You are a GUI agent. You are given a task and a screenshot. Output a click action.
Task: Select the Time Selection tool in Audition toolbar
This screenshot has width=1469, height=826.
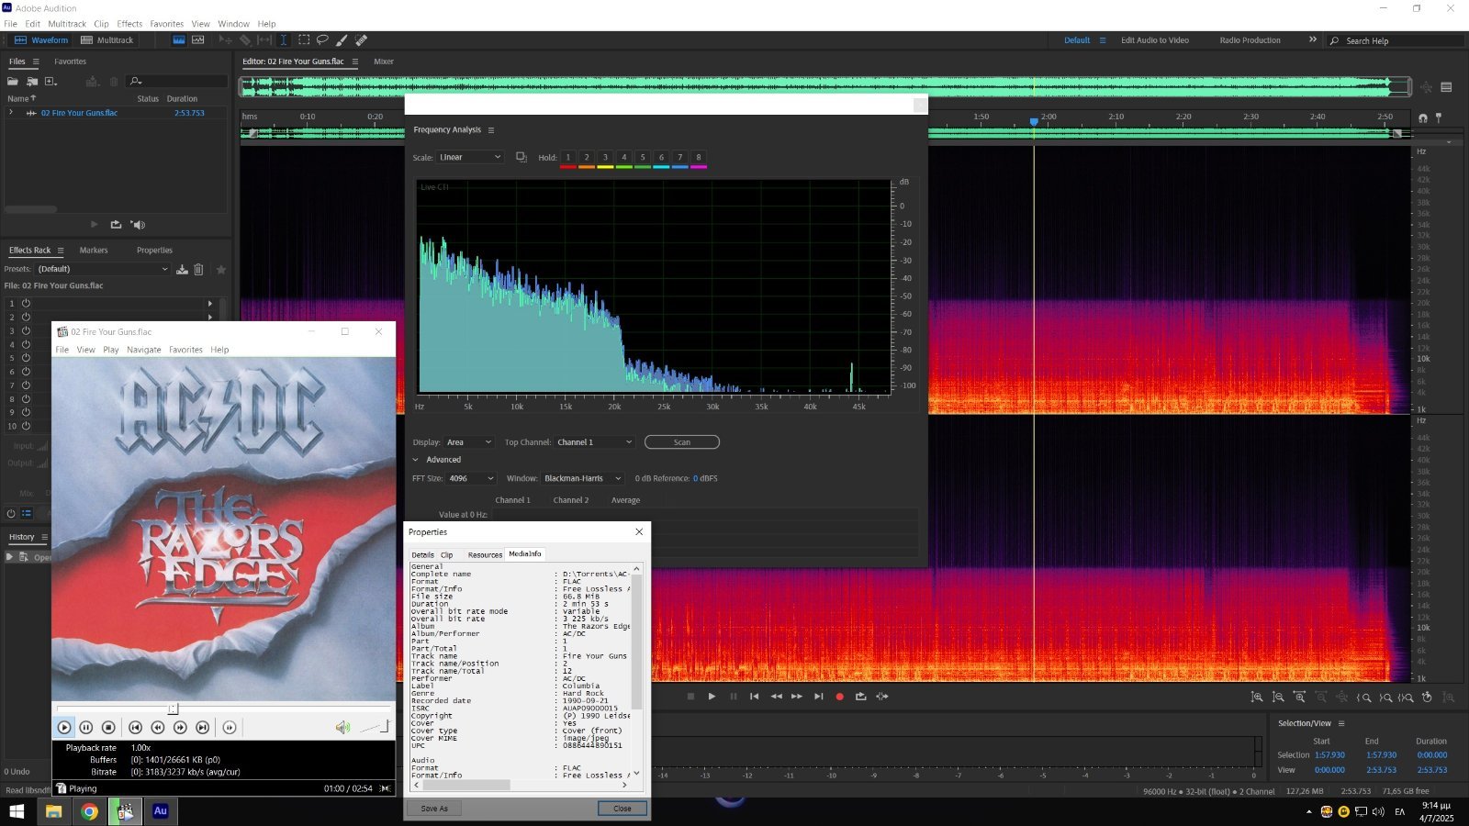[x=283, y=40]
